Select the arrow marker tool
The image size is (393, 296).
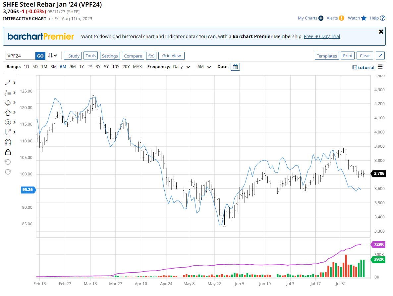coord(8,112)
